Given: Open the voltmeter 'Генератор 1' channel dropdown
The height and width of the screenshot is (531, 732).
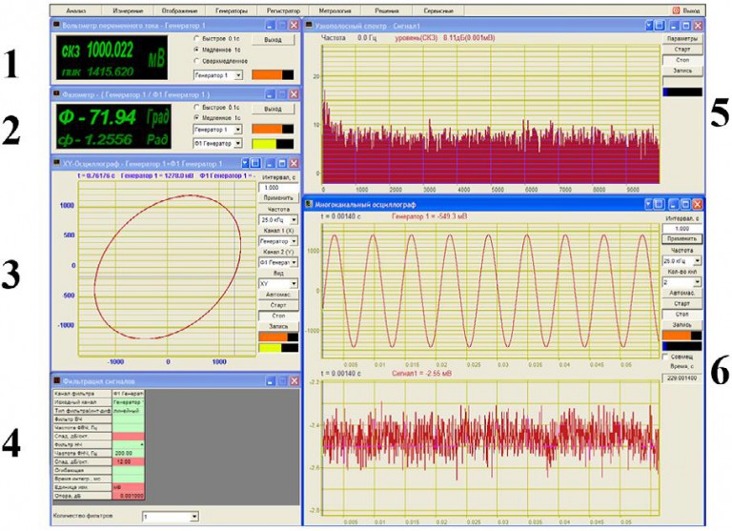Looking at the screenshot, I should [218, 74].
